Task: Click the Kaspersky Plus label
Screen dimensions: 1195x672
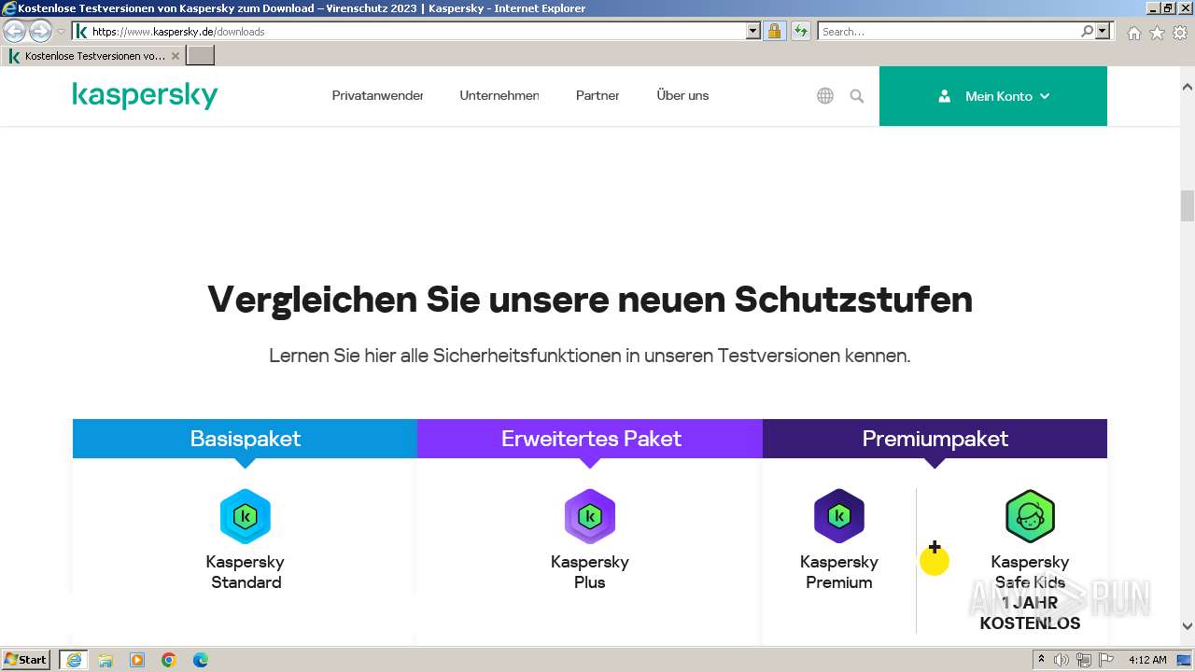Action: pos(590,572)
